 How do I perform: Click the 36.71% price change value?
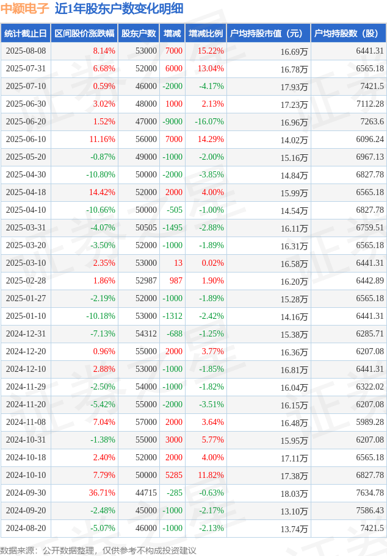coord(103,493)
